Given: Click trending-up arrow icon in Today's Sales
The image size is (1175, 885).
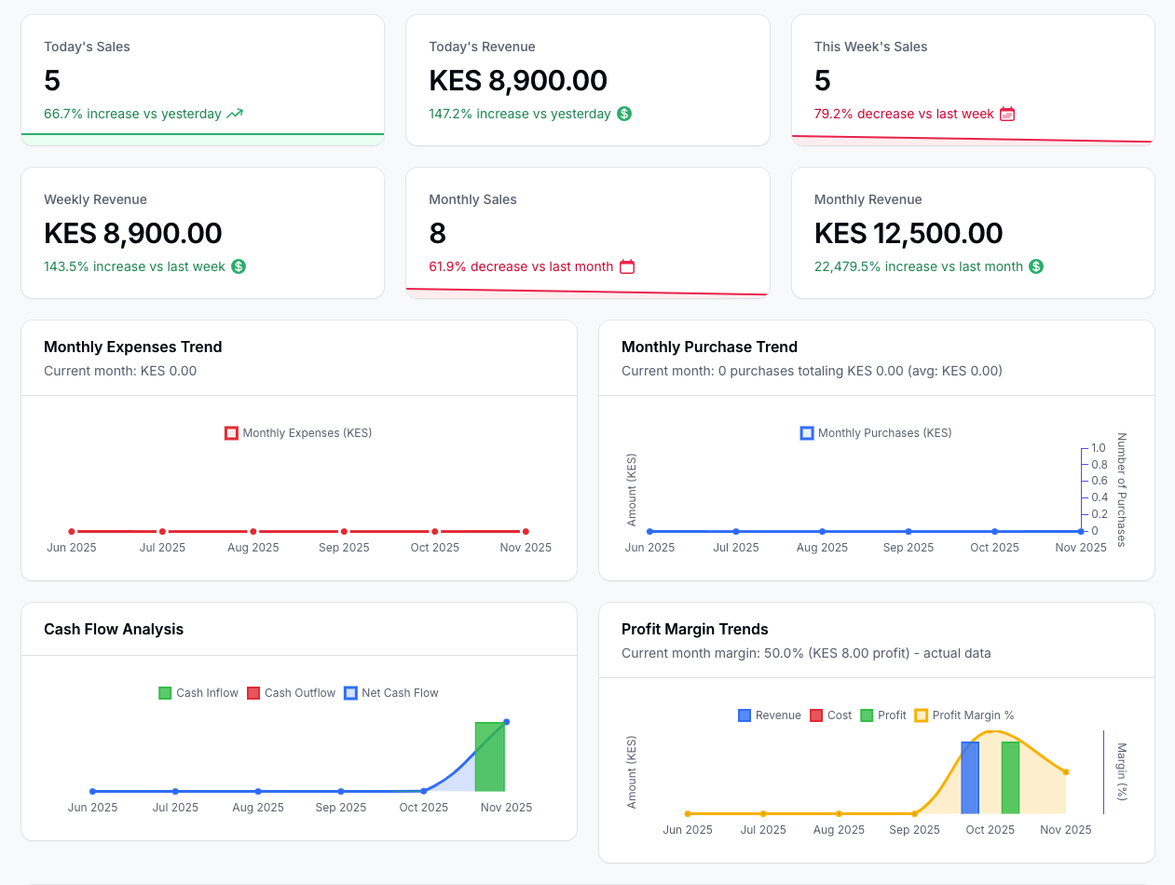Looking at the screenshot, I should (x=235, y=114).
